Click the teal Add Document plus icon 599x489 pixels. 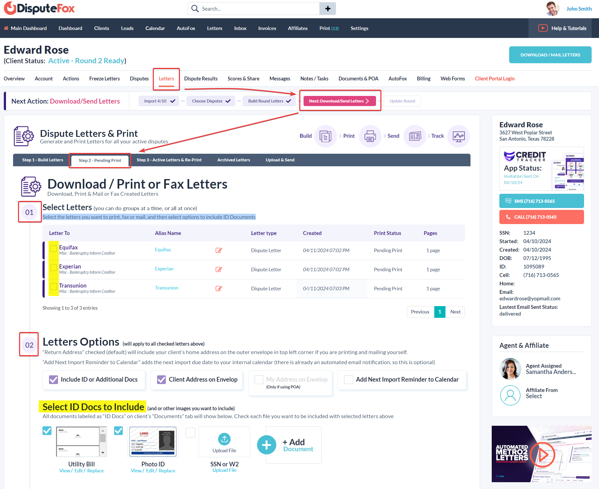click(266, 445)
